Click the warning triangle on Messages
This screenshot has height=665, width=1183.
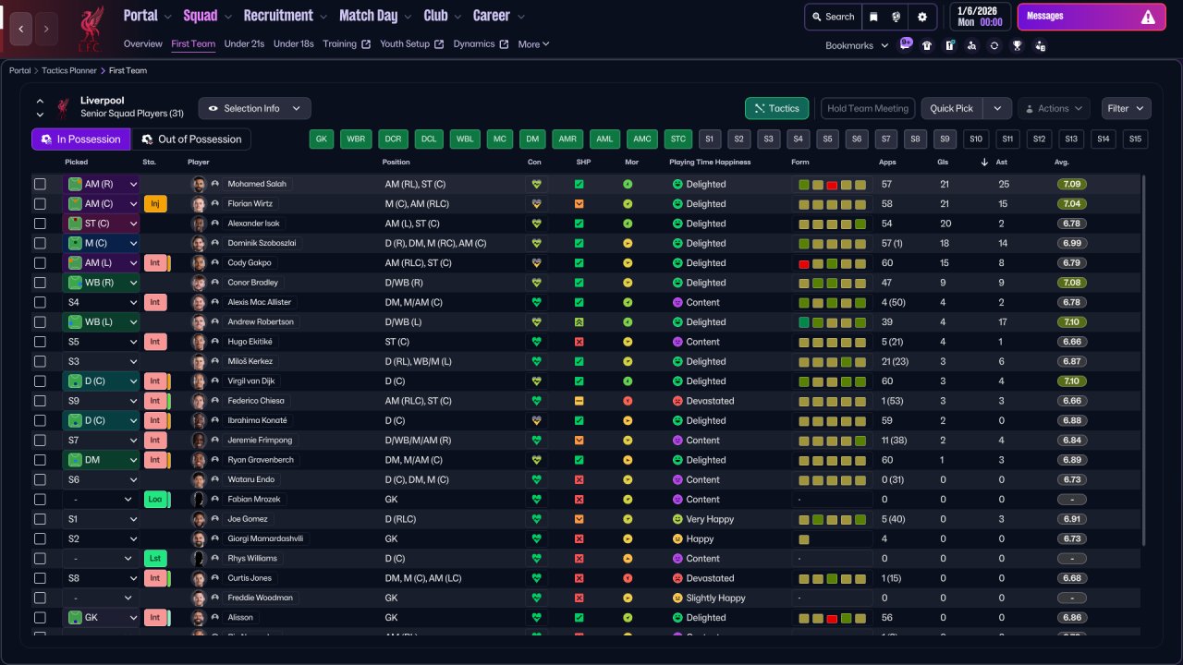[x=1148, y=17]
